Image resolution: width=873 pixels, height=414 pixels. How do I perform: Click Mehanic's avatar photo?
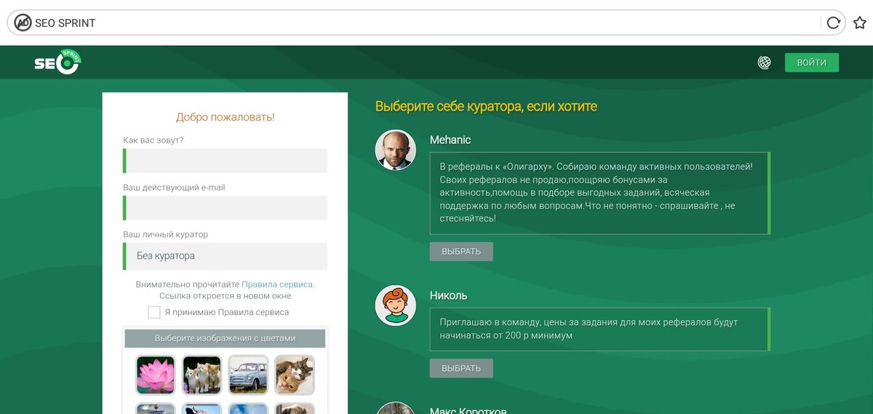pyautogui.click(x=395, y=151)
